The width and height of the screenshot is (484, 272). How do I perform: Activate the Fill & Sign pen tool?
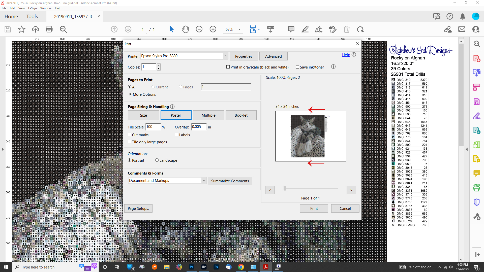(319, 29)
